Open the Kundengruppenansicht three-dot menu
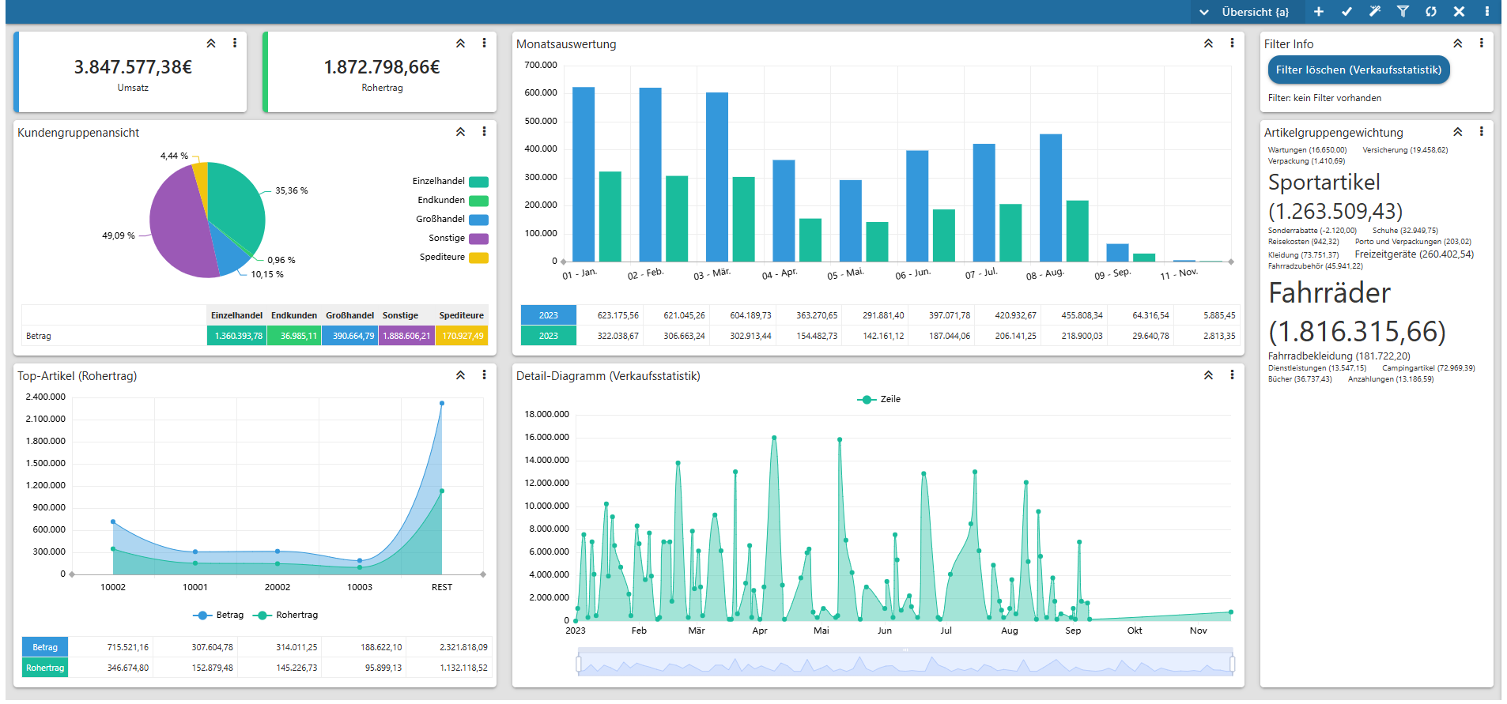The height and width of the screenshot is (704, 1507). [x=484, y=132]
